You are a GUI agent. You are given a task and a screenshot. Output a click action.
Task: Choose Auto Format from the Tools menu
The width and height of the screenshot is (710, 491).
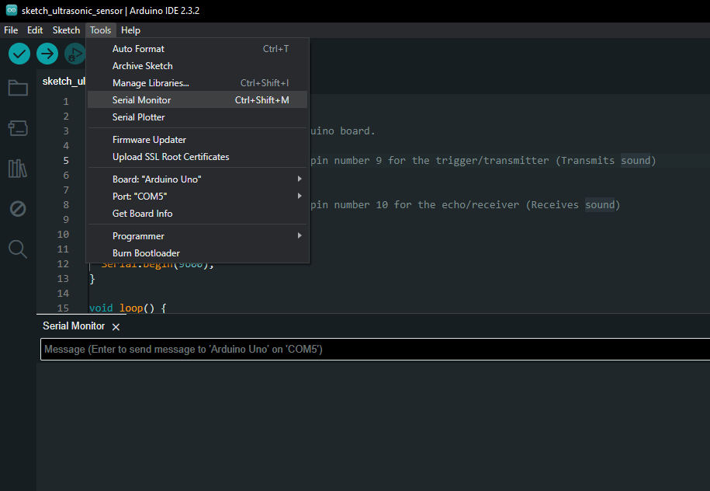tap(197, 49)
